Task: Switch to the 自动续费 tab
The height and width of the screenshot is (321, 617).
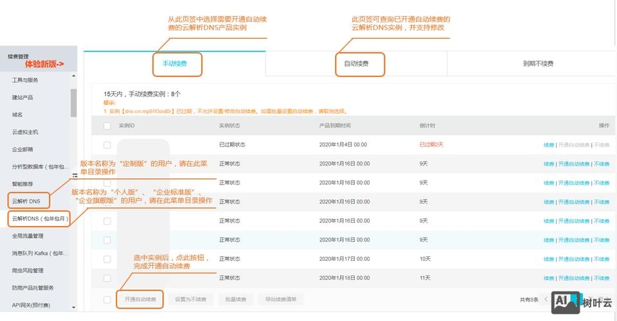Action: click(x=356, y=64)
